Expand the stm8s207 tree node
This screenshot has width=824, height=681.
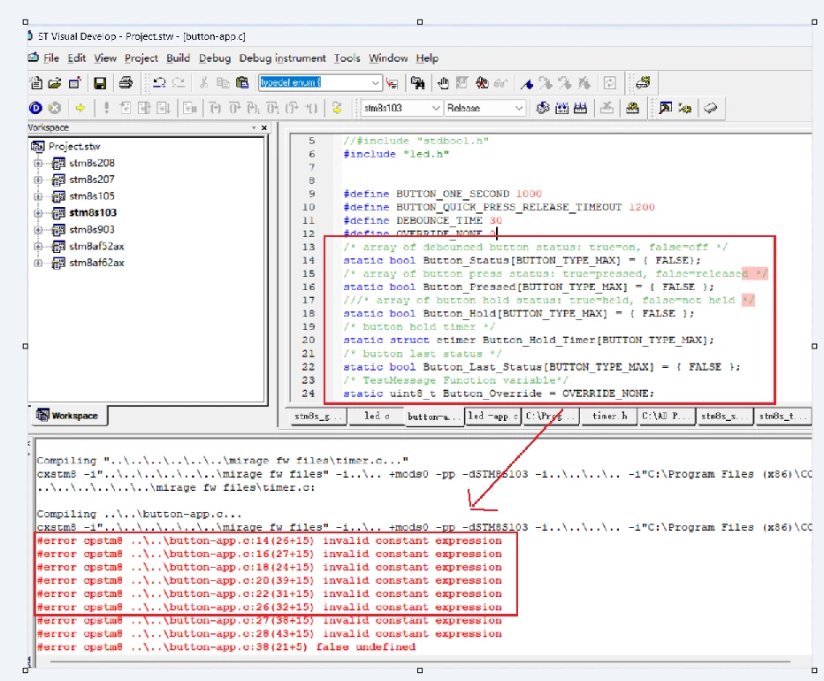point(38,180)
